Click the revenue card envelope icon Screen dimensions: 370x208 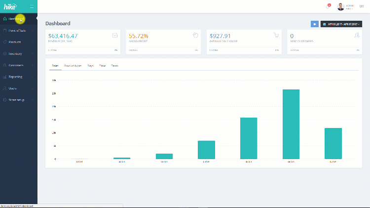tap(115, 36)
